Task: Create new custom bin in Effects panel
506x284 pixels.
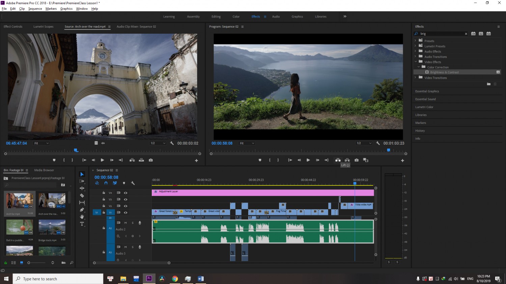Action: pos(488,84)
